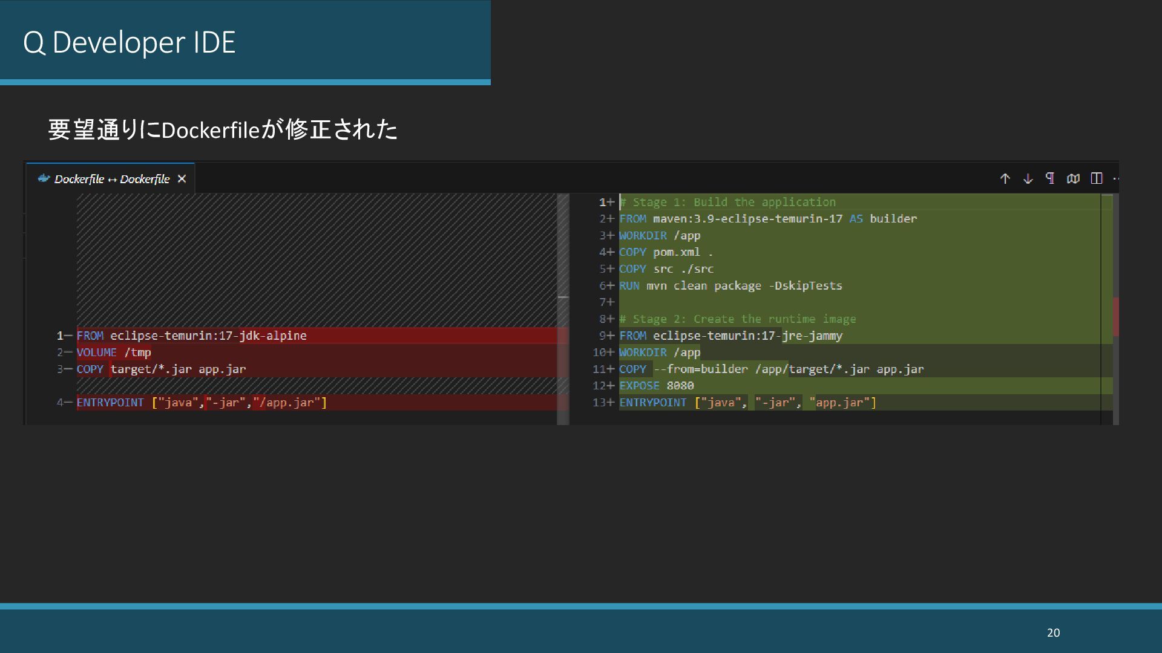Click the RUN mvn clean package line
Screen dimensions: 1162x653
tap(730, 286)
